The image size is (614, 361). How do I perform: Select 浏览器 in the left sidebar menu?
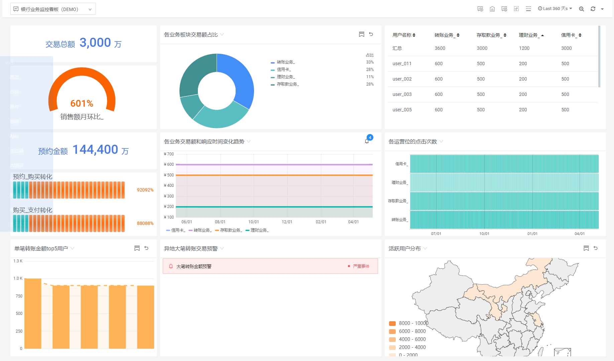[x=17, y=151]
